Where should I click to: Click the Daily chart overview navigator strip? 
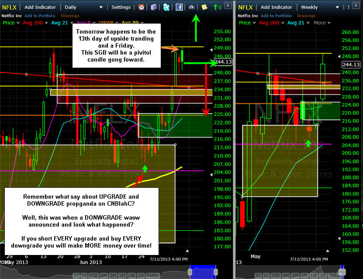[x=109, y=272]
